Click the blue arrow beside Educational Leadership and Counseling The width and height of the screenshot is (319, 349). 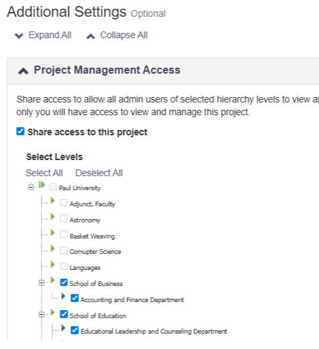[x=63, y=328]
